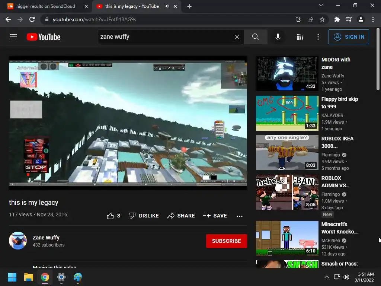381x286 pixels.
Task: Go back in browser history
Action: click(x=8, y=19)
